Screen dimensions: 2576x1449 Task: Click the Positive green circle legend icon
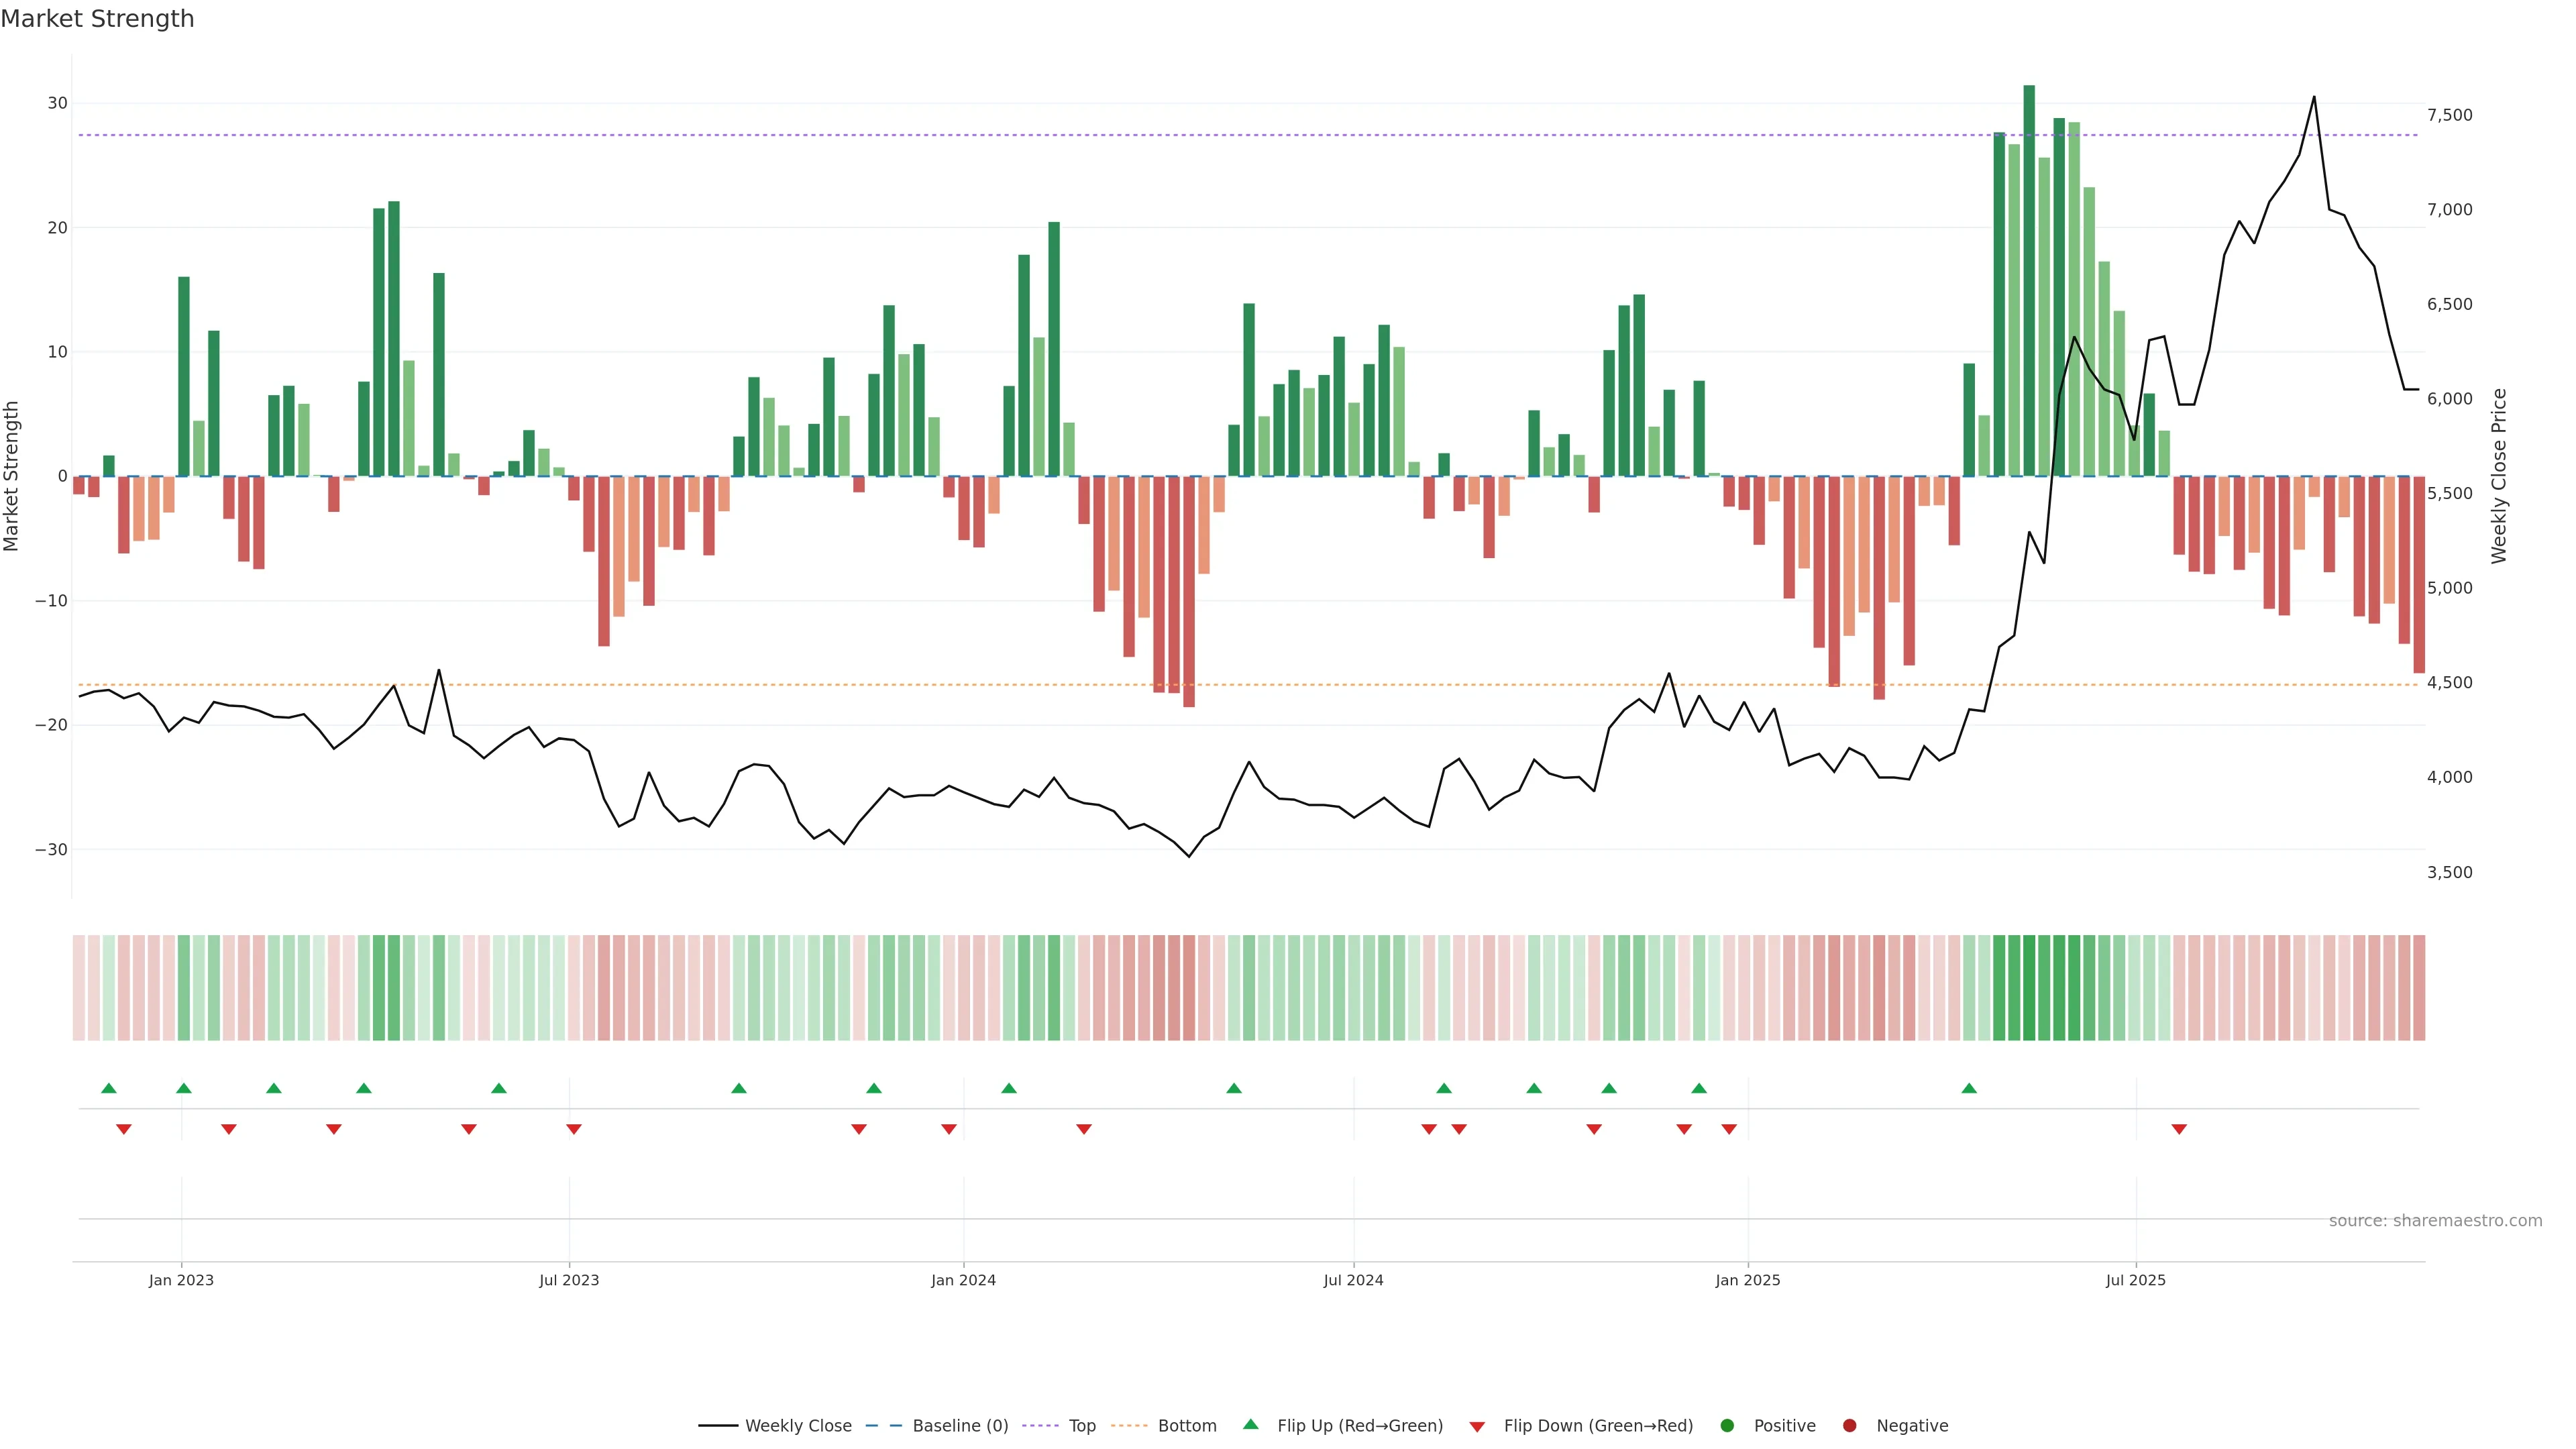(x=1727, y=1426)
